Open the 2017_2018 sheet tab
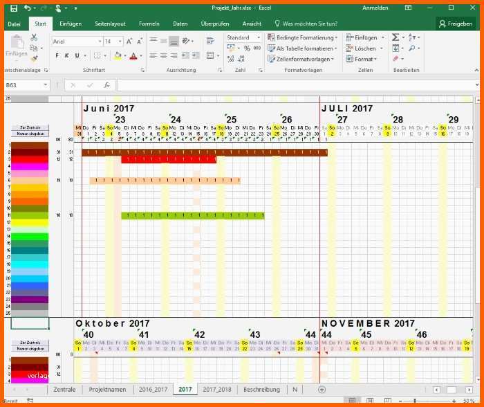This screenshot has width=484, height=407. pos(216,390)
